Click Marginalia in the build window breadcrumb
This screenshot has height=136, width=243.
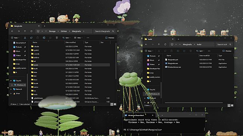tap(187, 45)
